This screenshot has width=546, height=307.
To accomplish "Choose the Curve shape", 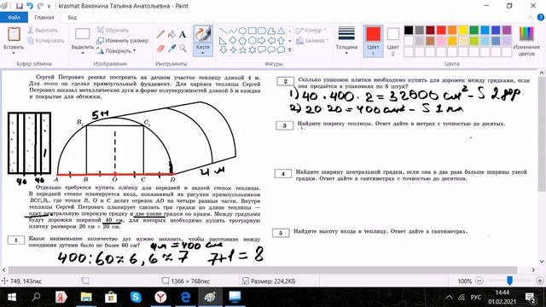I will point(233,31).
